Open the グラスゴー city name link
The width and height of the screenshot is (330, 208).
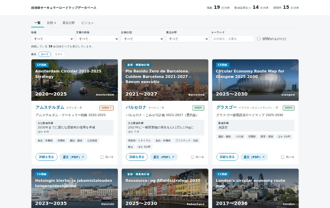click(x=227, y=107)
